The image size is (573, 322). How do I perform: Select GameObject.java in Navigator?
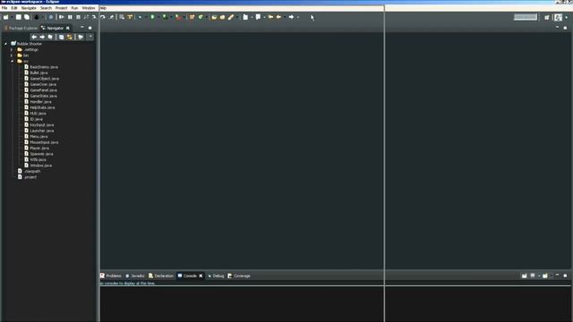click(x=42, y=79)
